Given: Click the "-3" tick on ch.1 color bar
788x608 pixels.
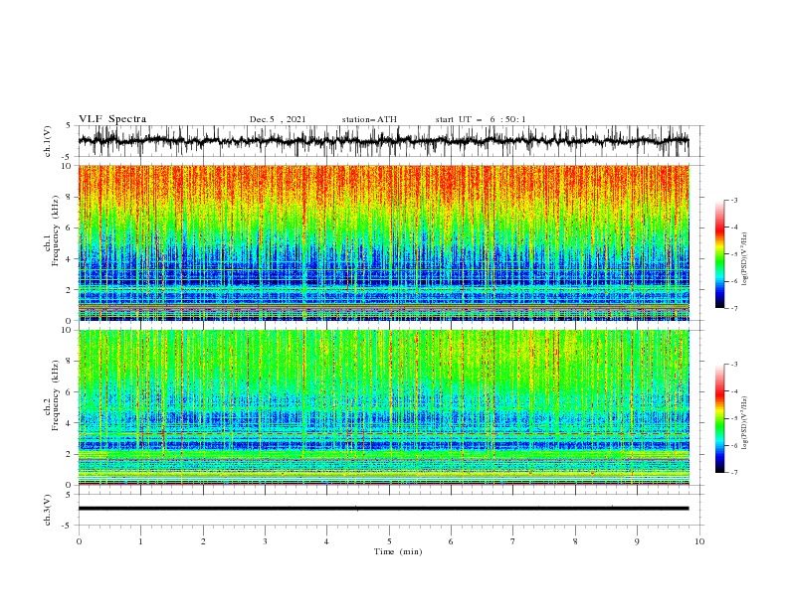Looking at the screenshot, I should click(x=733, y=200).
